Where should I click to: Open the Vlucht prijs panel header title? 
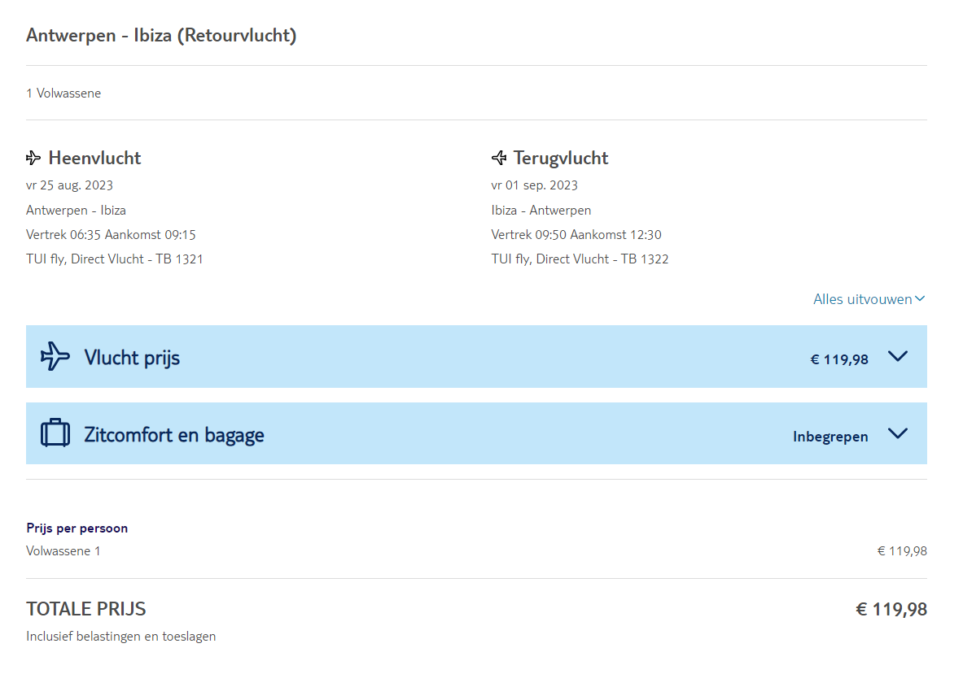tap(132, 358)
